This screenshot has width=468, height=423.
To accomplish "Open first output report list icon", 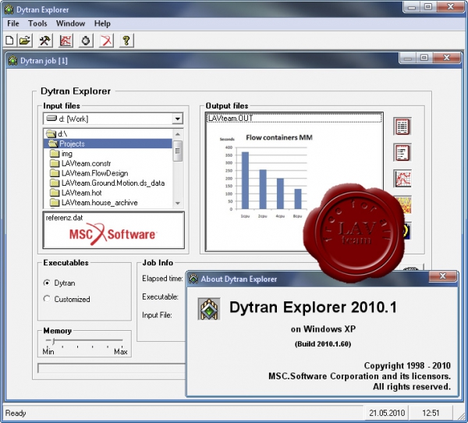I will (x=402, y=126).
